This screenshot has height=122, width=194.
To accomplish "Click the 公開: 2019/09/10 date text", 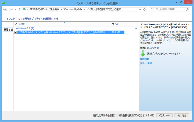I will point(150,48).
